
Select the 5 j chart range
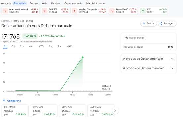(x=13, y=46)
